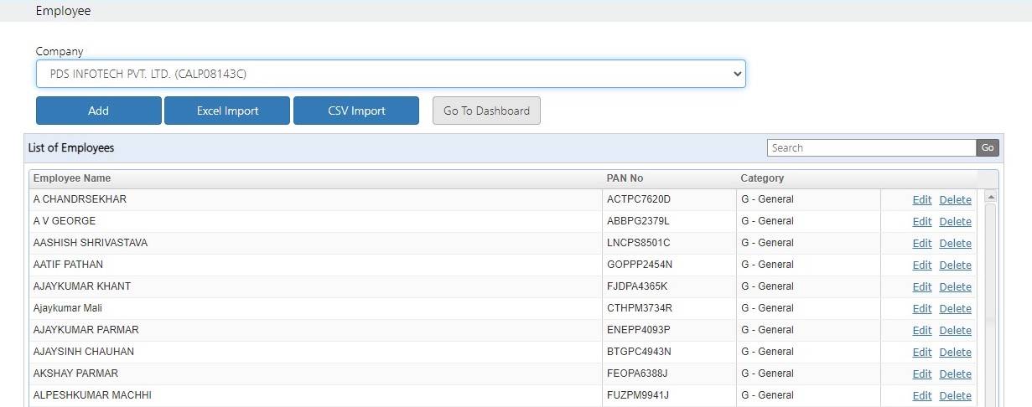Select the name AJAYKUMAR KHANT
This screenshot has height=407, width=1032.
(82, 286)
